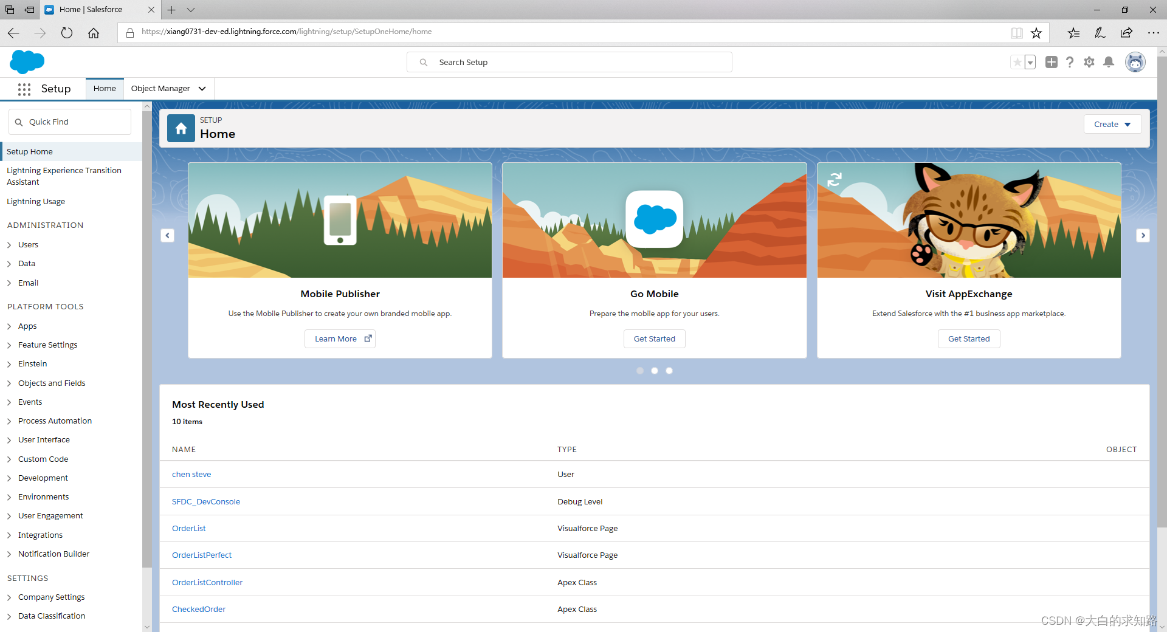Toggle the favorites star

click(1017, 61)
